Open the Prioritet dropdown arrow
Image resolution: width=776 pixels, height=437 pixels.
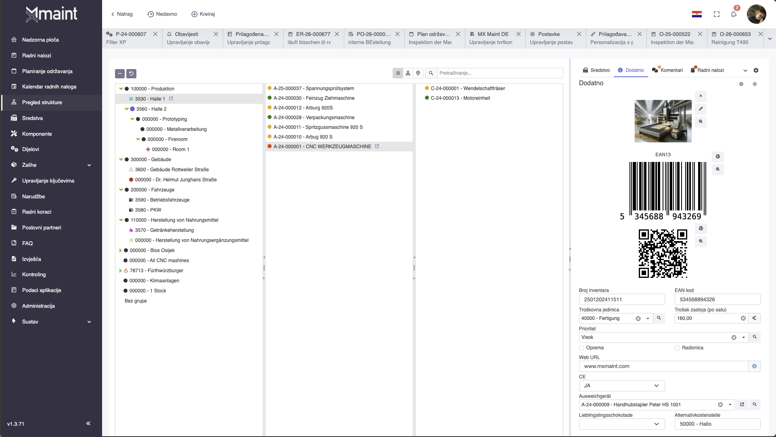pyautogui.click(x=743, y=338)
